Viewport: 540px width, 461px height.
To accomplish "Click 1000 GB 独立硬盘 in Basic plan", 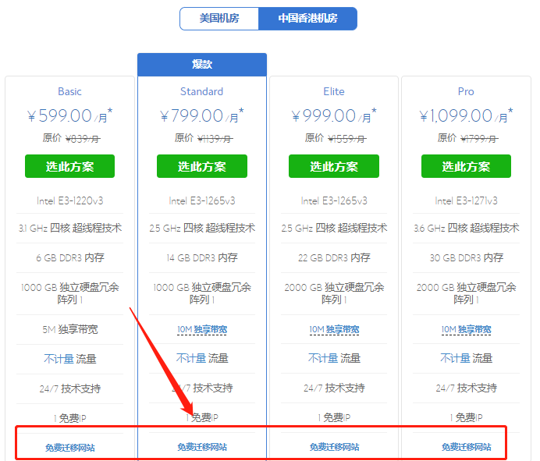I will click(x=70, y=293).
